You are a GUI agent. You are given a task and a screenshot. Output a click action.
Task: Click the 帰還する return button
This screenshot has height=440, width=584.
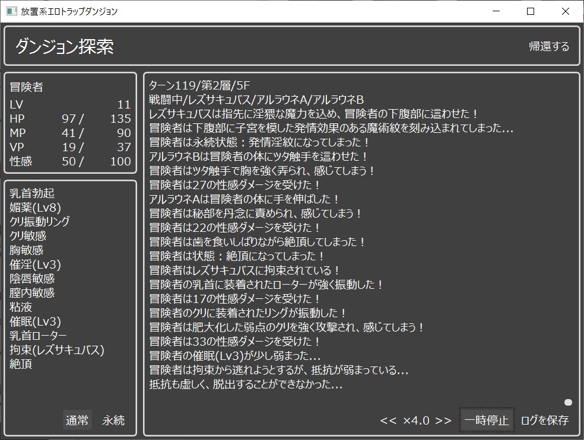[548, 46]
